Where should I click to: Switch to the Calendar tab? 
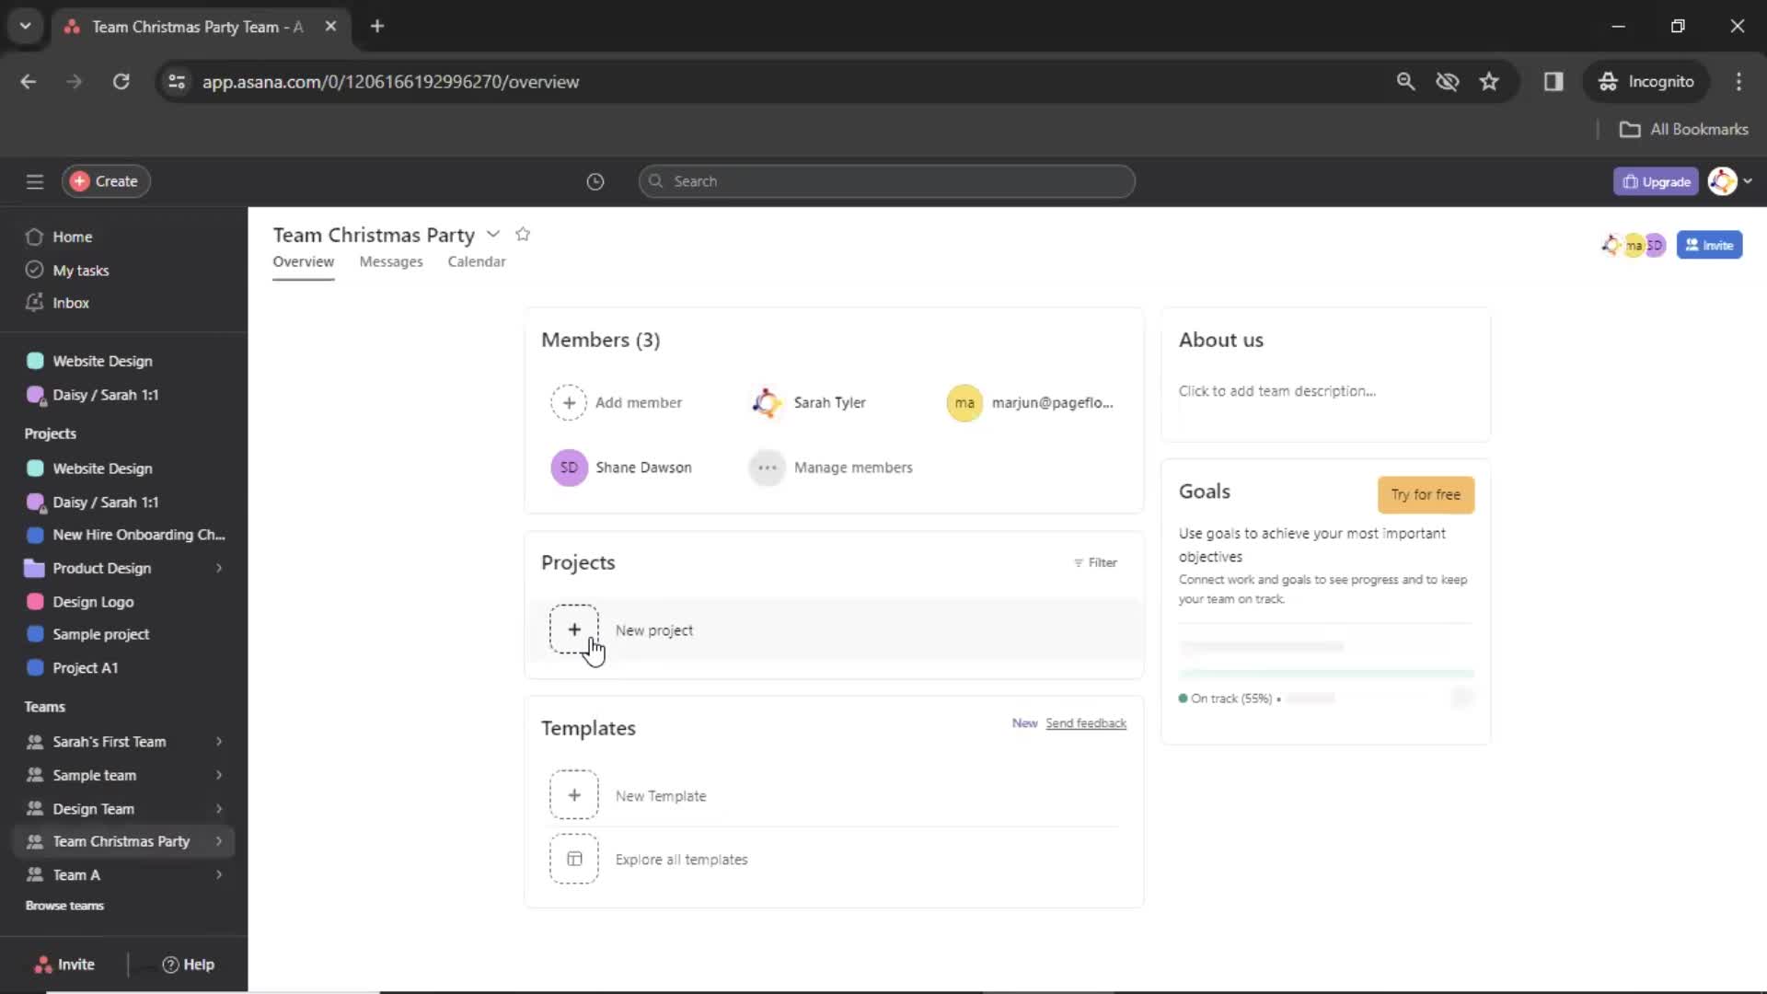tap(477, 261)
